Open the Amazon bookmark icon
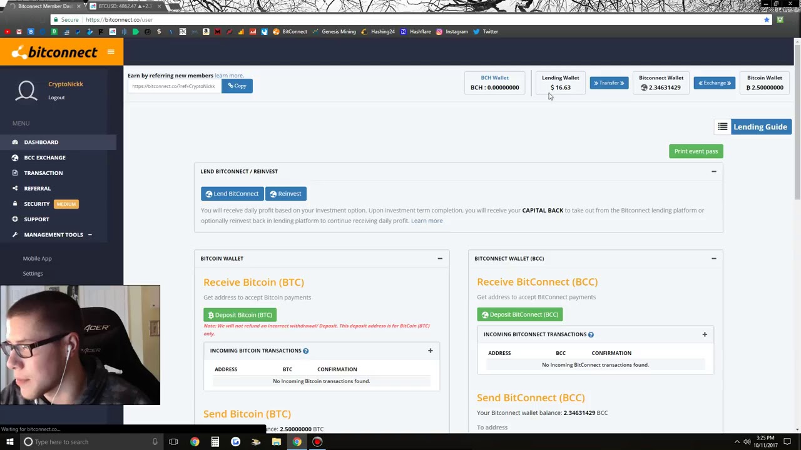 (x=206, y=31)
